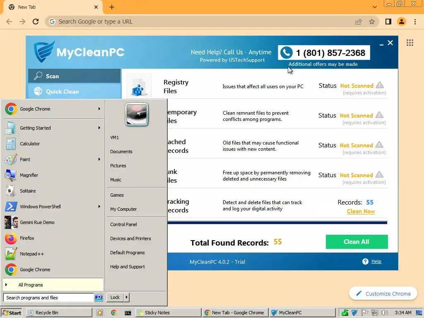Image resolution: width=424 pixels, height=318 pixels.
Task: Expand Windows PowerShell submenu arrow
Action: coord(99,206)
